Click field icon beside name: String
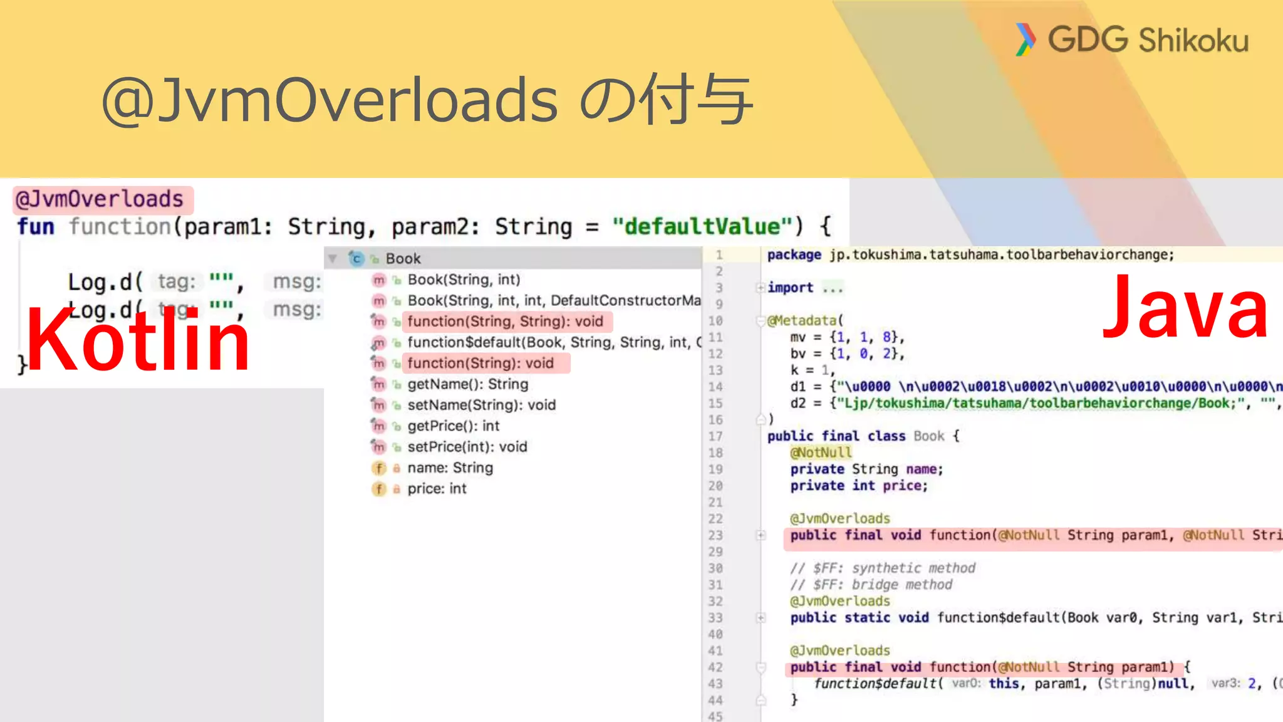The width and height of the screenshot is (1283, 722). [379, 468]
